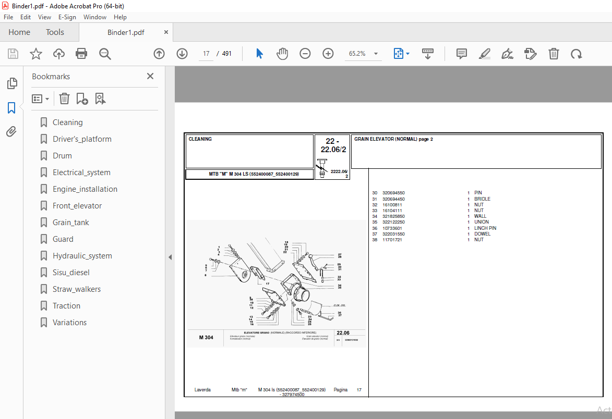Viewport: 612px width, 419px height.
Task: Click the LINCH PIN part description
Action: (x=485, y=228)
